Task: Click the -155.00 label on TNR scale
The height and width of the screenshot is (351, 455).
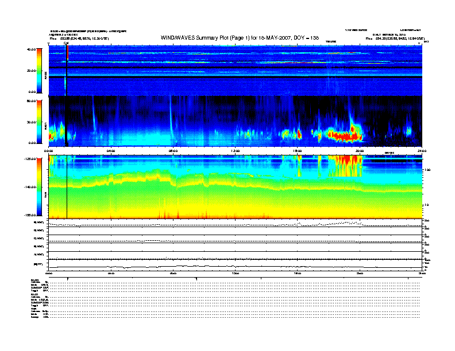Action: click(x=30, y=215)
